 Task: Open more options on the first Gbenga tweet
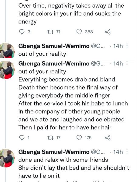127,46
